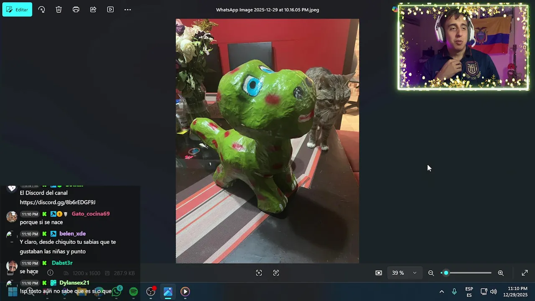Open the Editar image editor
This screenshot has height=301, width=535.
17,10
